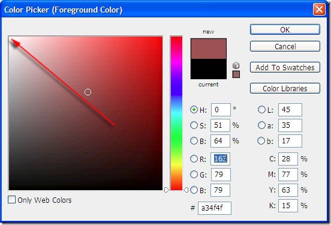Select the B brightness radio button
331x225 pixels.
click(194, 141)
